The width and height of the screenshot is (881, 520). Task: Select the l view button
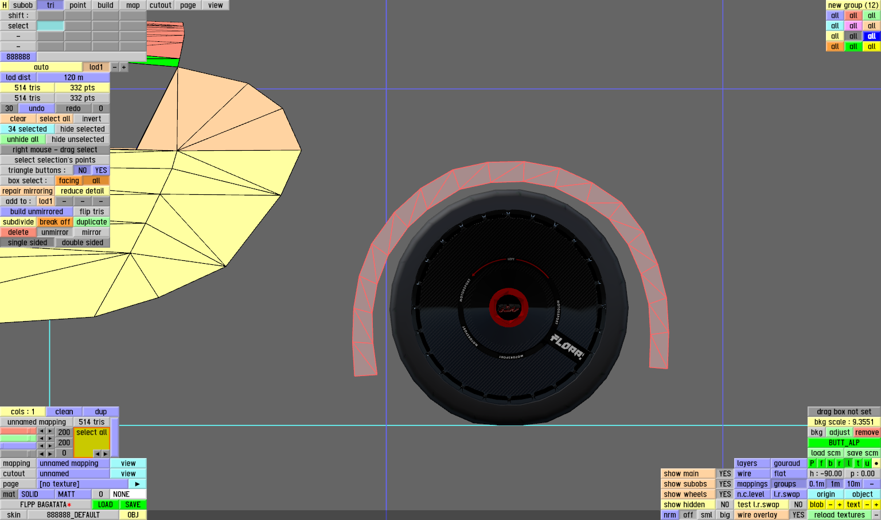coord(849,463)
